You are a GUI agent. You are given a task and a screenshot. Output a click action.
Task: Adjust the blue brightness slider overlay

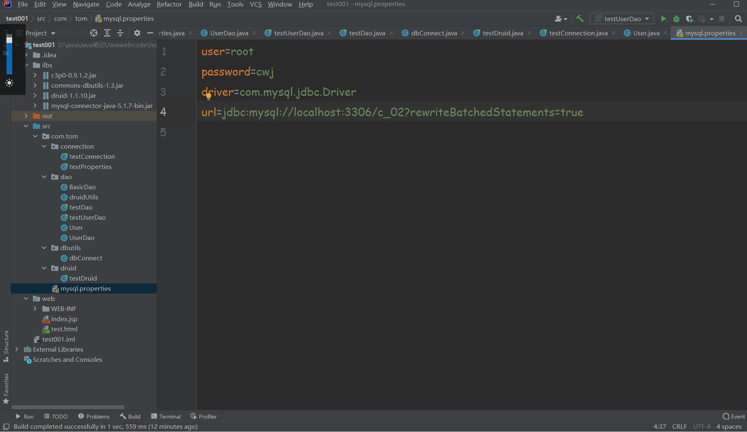(9, 55)
